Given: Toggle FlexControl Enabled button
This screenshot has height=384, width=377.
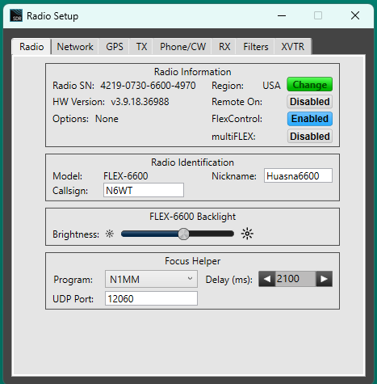Looking at the screenshot, I should point(310,119).
